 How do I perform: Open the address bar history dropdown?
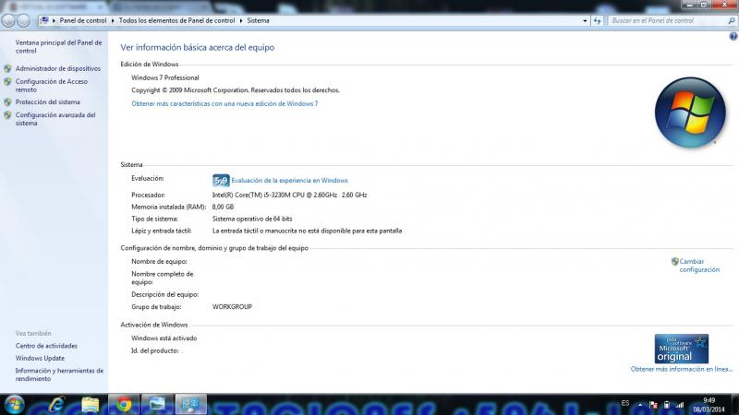(x=585, y=20)
